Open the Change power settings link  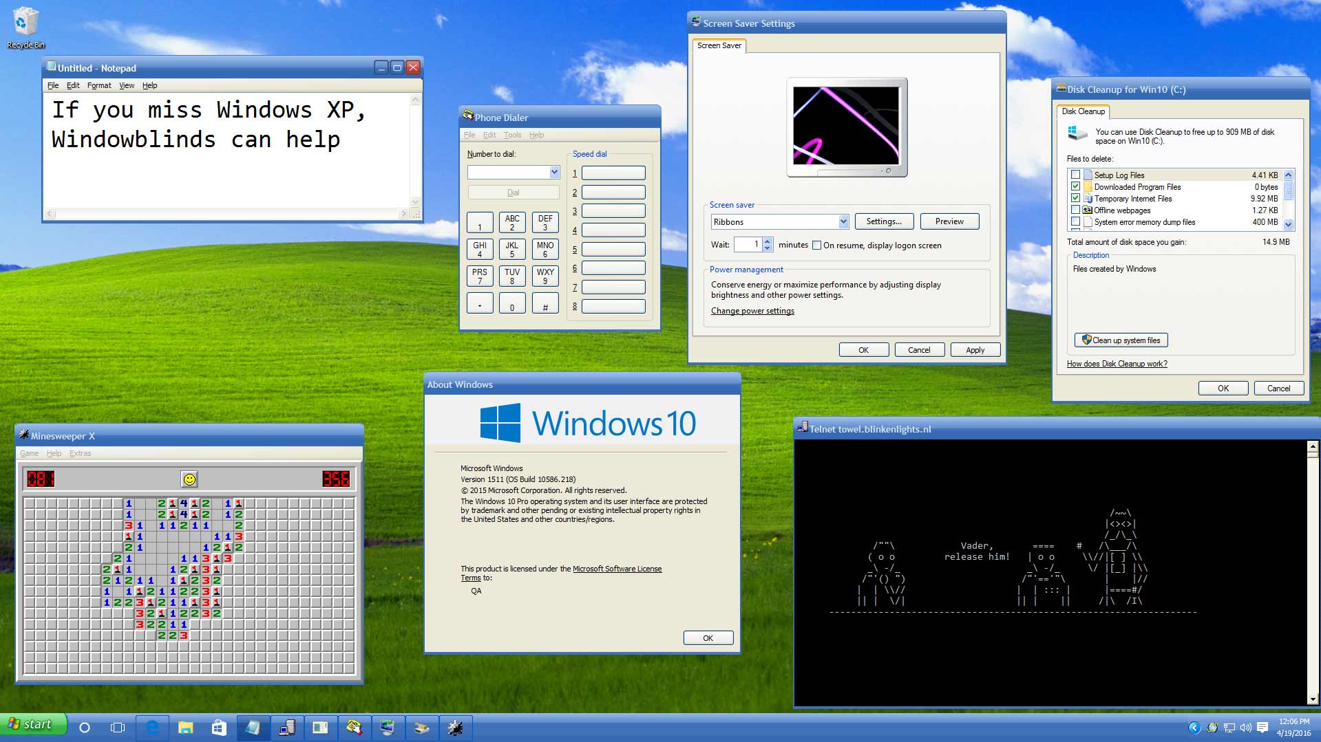pyautogui.click(x=752, y=311)
